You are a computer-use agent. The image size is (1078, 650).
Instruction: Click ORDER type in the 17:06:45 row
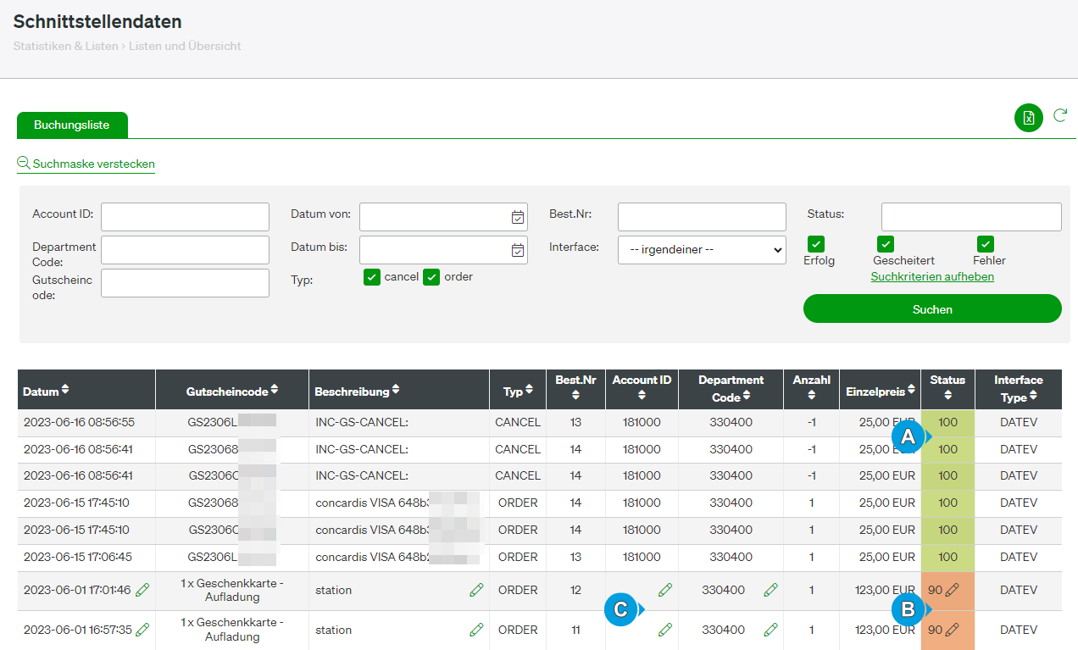(518, 557)
